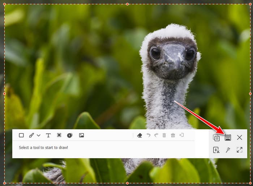Save the screenshot with the floppy disk icon
253x186 pixels.
click(228, 137)
